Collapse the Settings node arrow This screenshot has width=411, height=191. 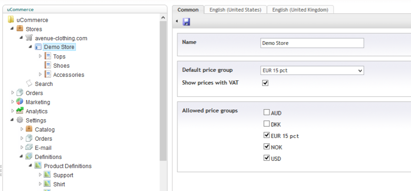click(x=12, y=120)
